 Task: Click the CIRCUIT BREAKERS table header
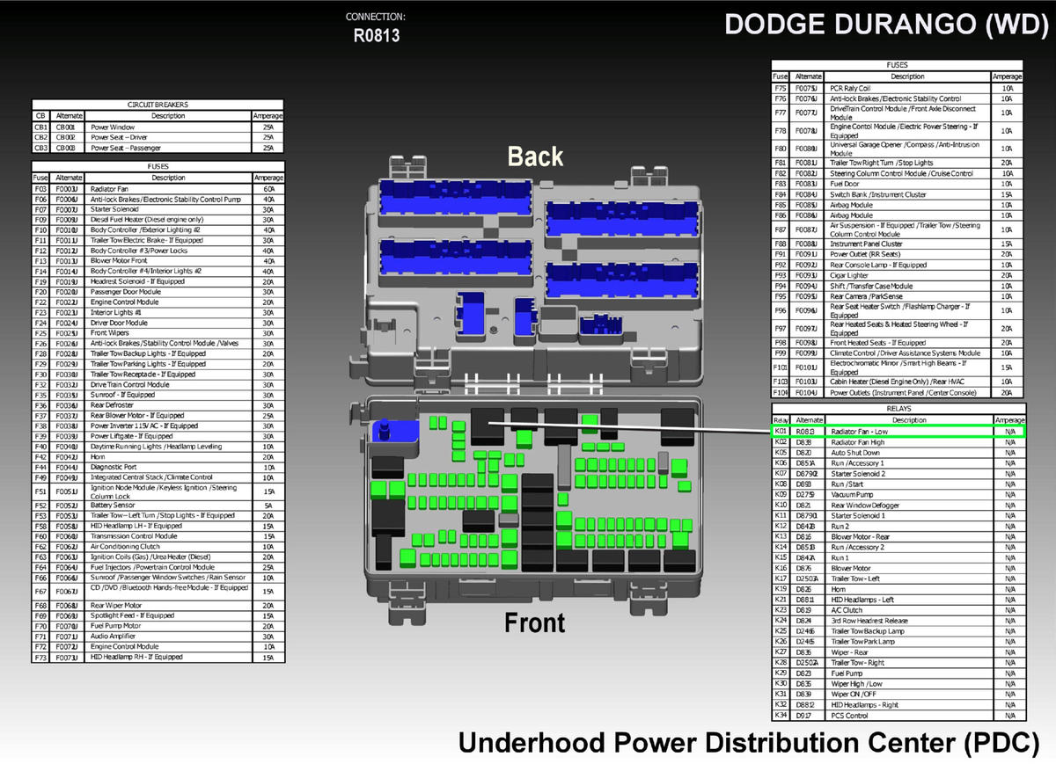[x=158, y=105]
